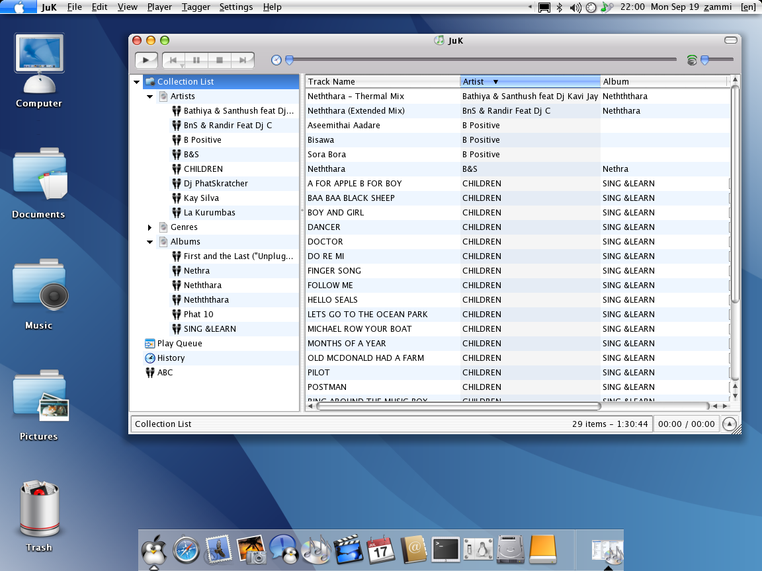Viewport: 762px width, 571px height.
Task: Expand the Genres tree node
Action: pos(149,227)
